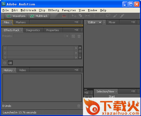
Task: Click the Adobe Audition title bar icon
Action: tap(4, 4)
